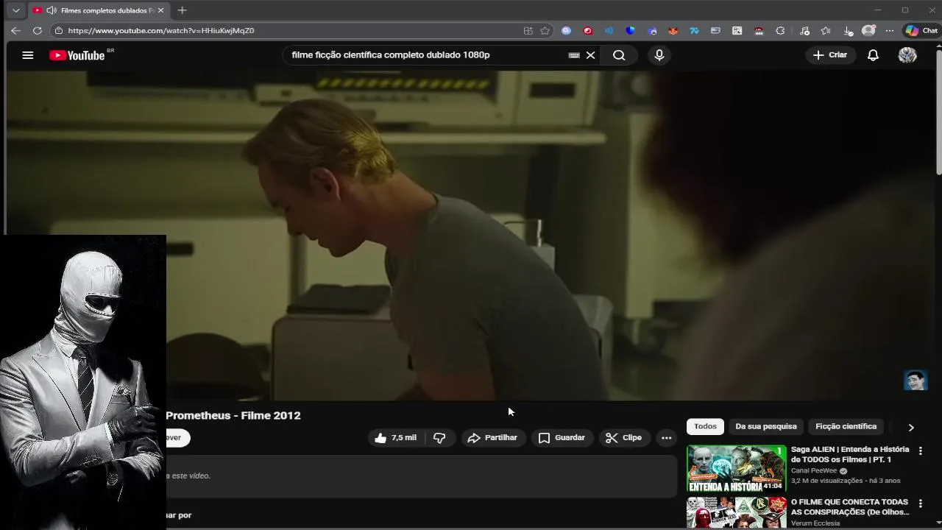Open options for Saga ALIEN video
This screenshot has width=942, height=530.
pos(920,451)
